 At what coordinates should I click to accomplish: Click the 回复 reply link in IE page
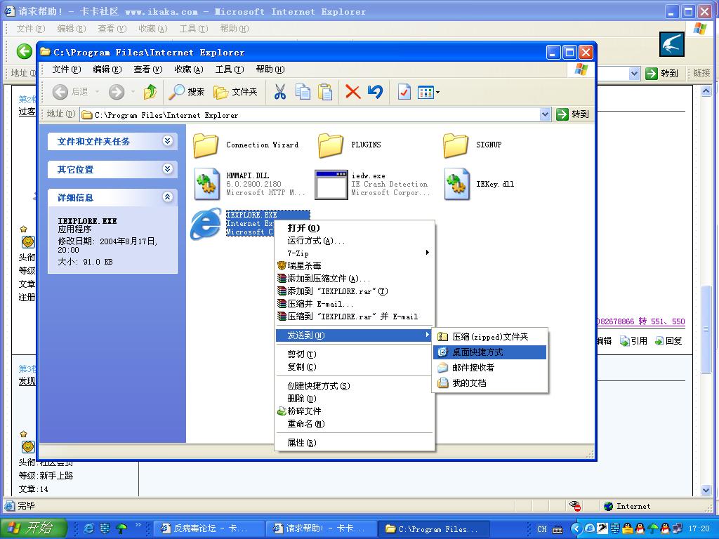tap(668, 340)
